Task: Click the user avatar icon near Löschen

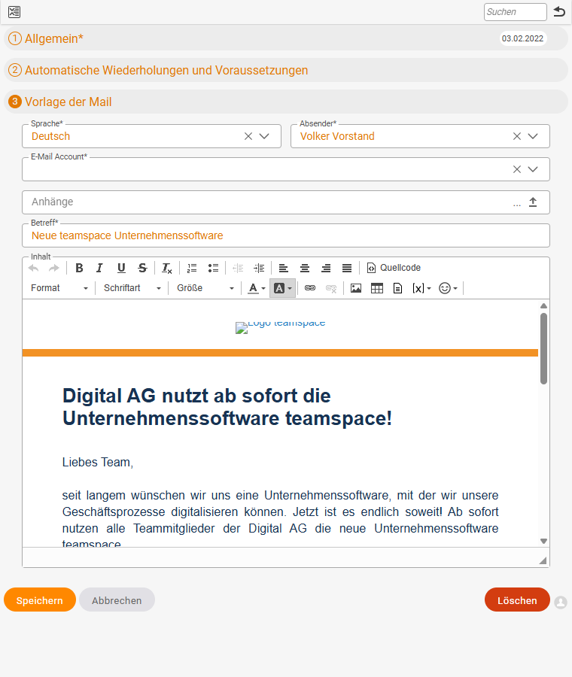Action: click(561, 603)
